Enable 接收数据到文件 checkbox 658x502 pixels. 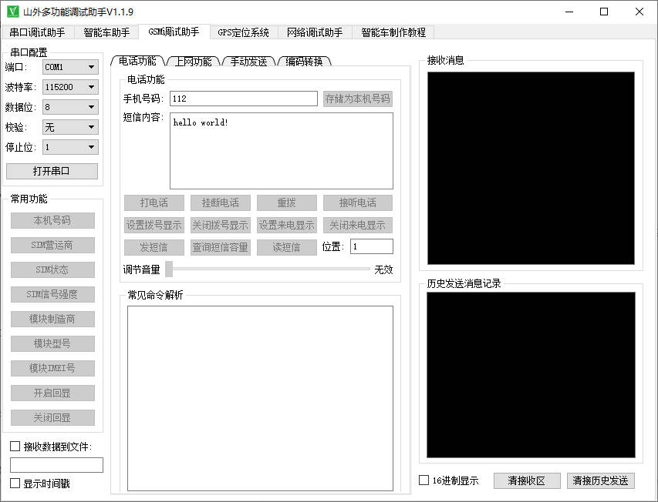point(15,447)
